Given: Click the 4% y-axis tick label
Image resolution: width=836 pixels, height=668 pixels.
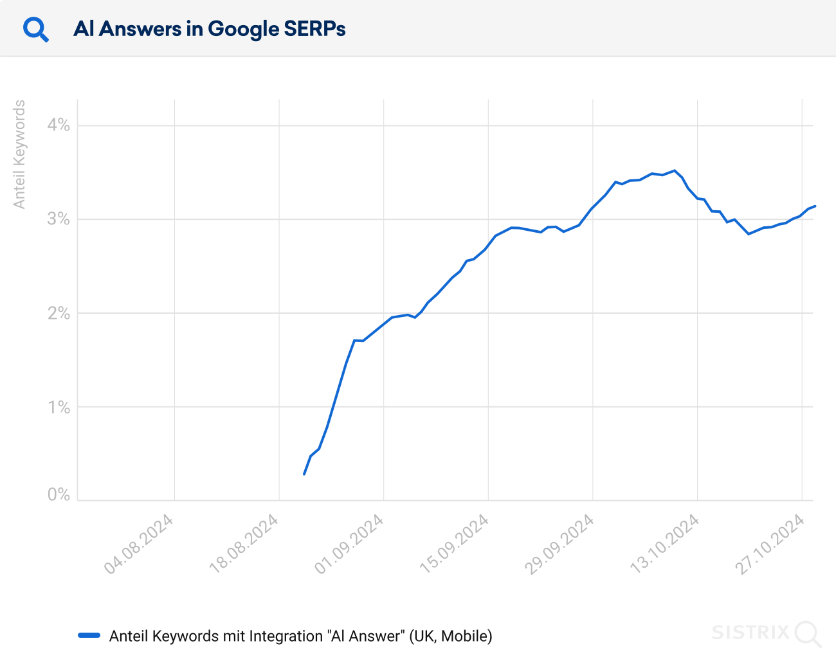Looking at the screenshot, I should (59, 125).
